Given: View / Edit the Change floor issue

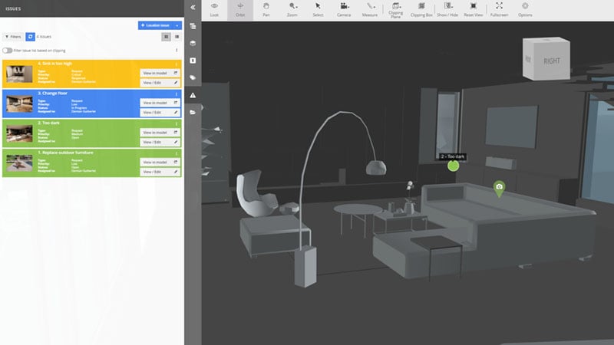Looking at the screenshot, I should (x=160, y=113).
